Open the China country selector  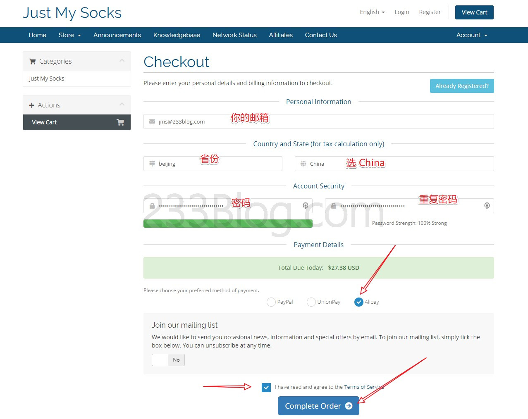click(394, 164)
